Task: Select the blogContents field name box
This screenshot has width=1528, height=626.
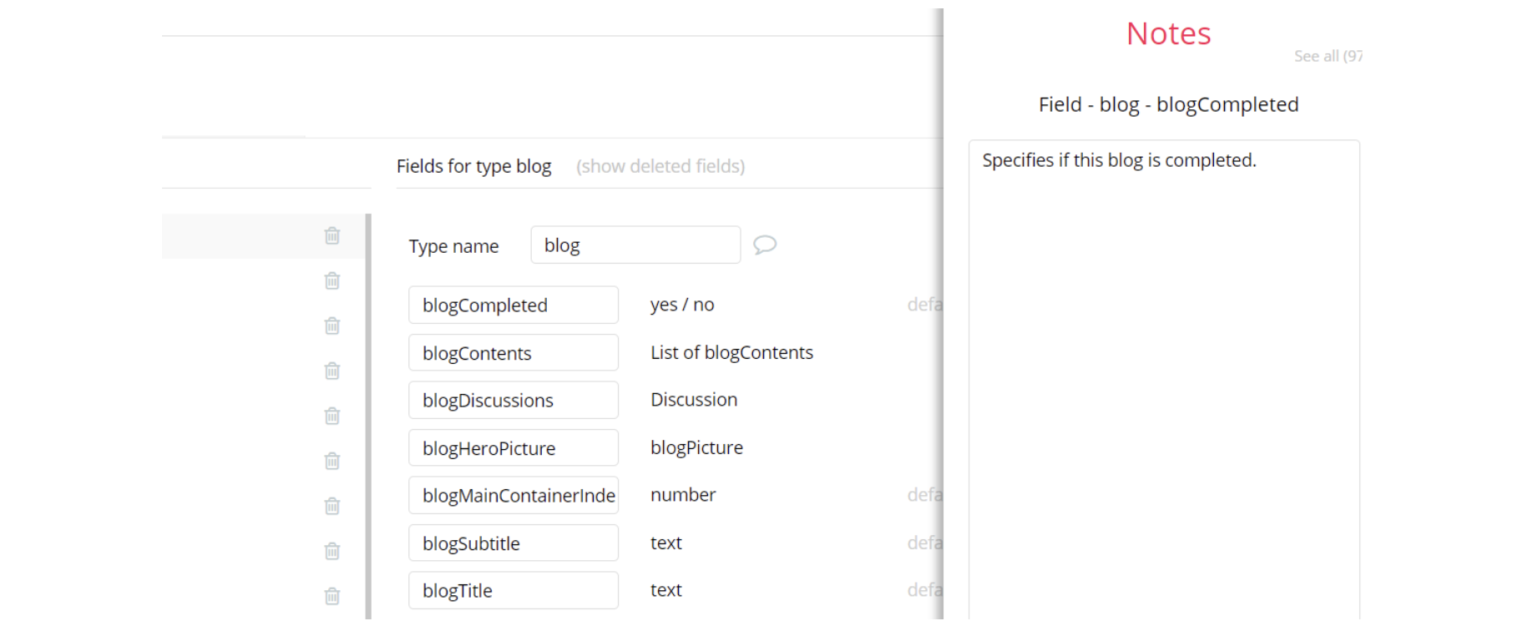Action: 513,353
